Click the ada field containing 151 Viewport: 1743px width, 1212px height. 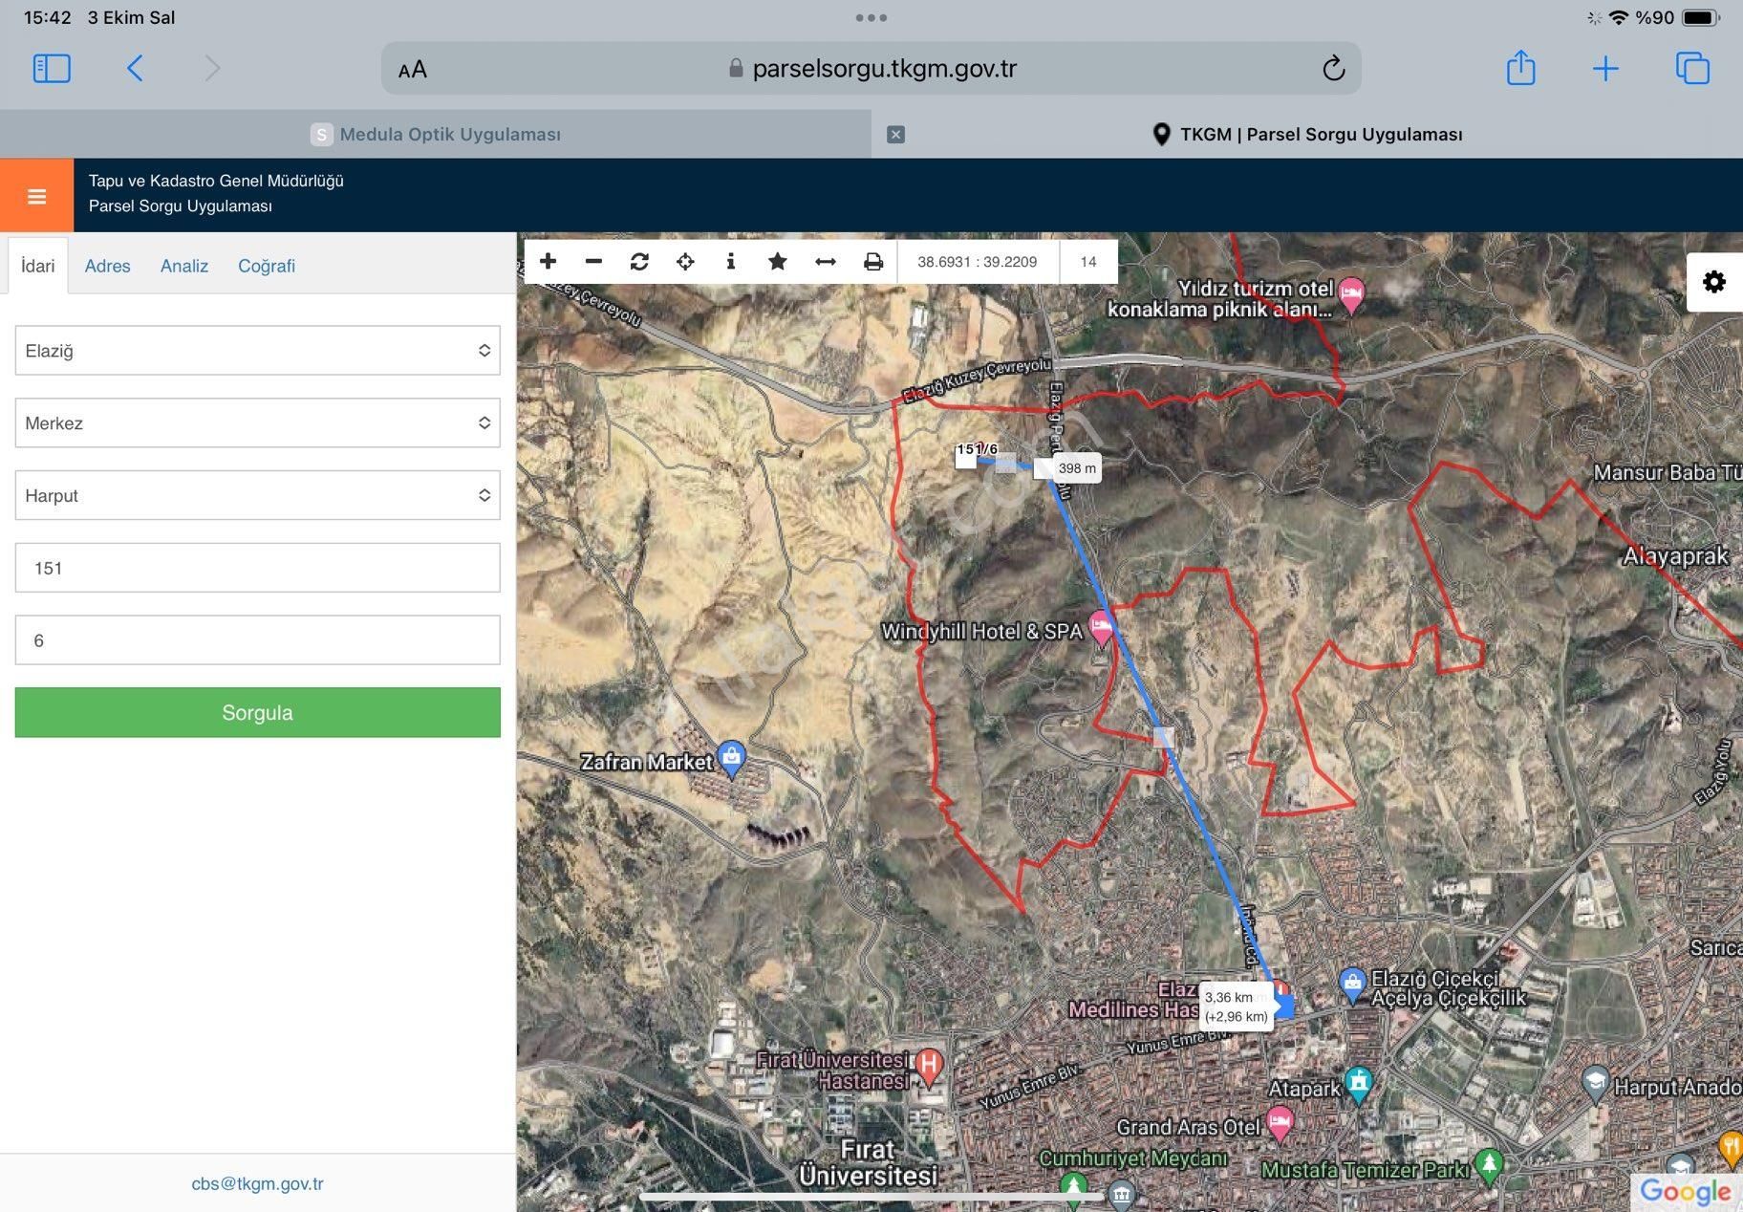click(257, 568)
